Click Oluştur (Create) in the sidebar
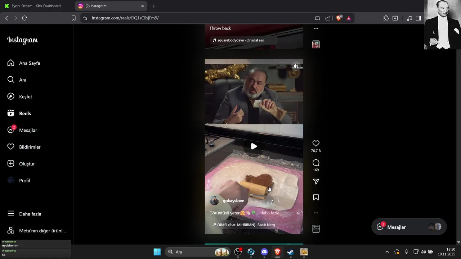The width and height of the screenshot is (461, 259). 21,164
